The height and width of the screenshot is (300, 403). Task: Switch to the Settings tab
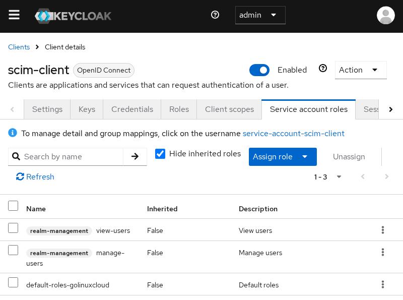(47, 109)
